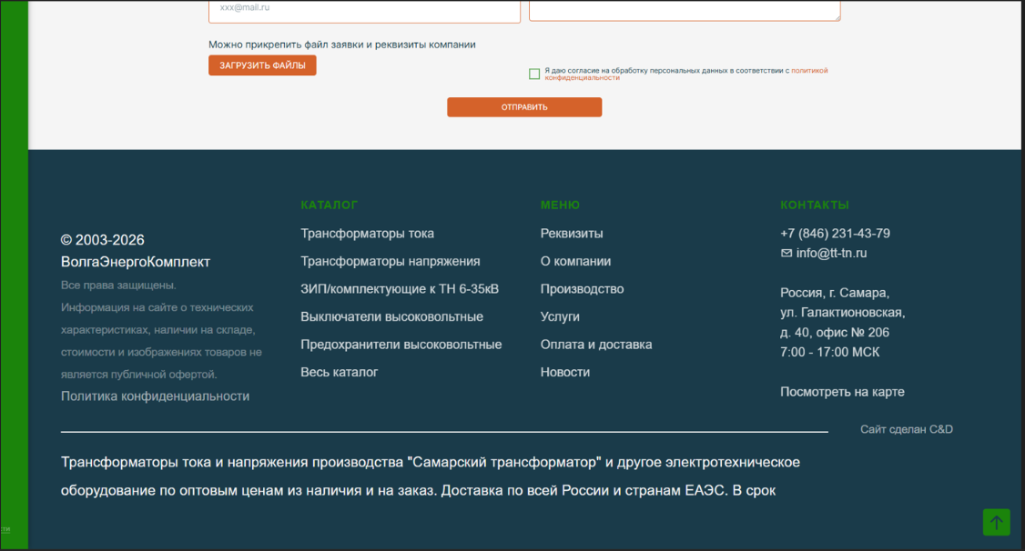Screen dimensions: 1025x551
Task: Open Трансформаторы тока catalog link
Action: pyautogui.click(x=368, y=233)
